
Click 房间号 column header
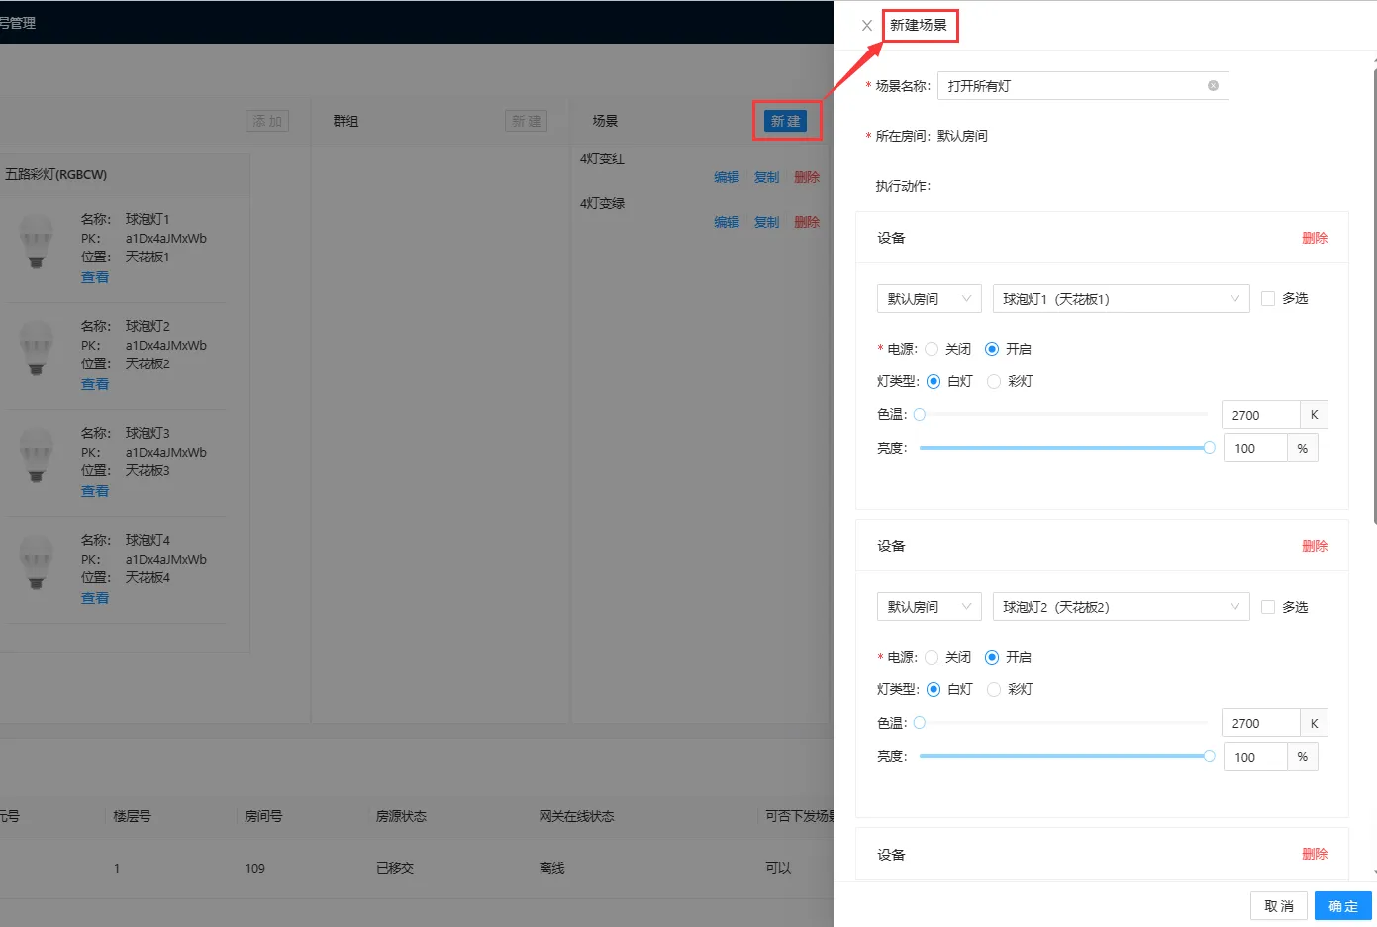click(263, 816)
